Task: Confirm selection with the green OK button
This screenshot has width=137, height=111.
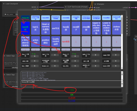Action: tap(72, 95)
